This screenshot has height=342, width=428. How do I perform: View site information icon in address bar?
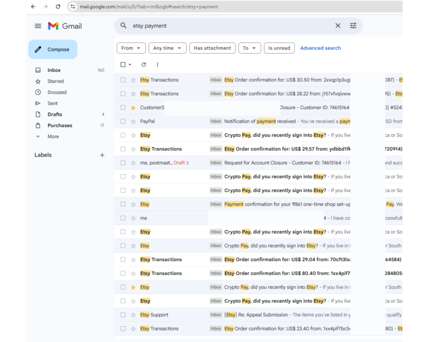click(x=73, y=6)
